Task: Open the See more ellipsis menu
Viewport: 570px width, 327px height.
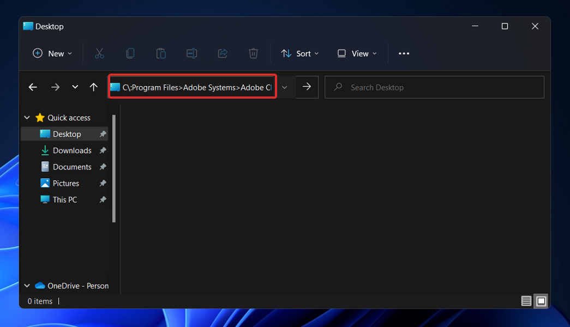Action: click(x=404, y=53)
